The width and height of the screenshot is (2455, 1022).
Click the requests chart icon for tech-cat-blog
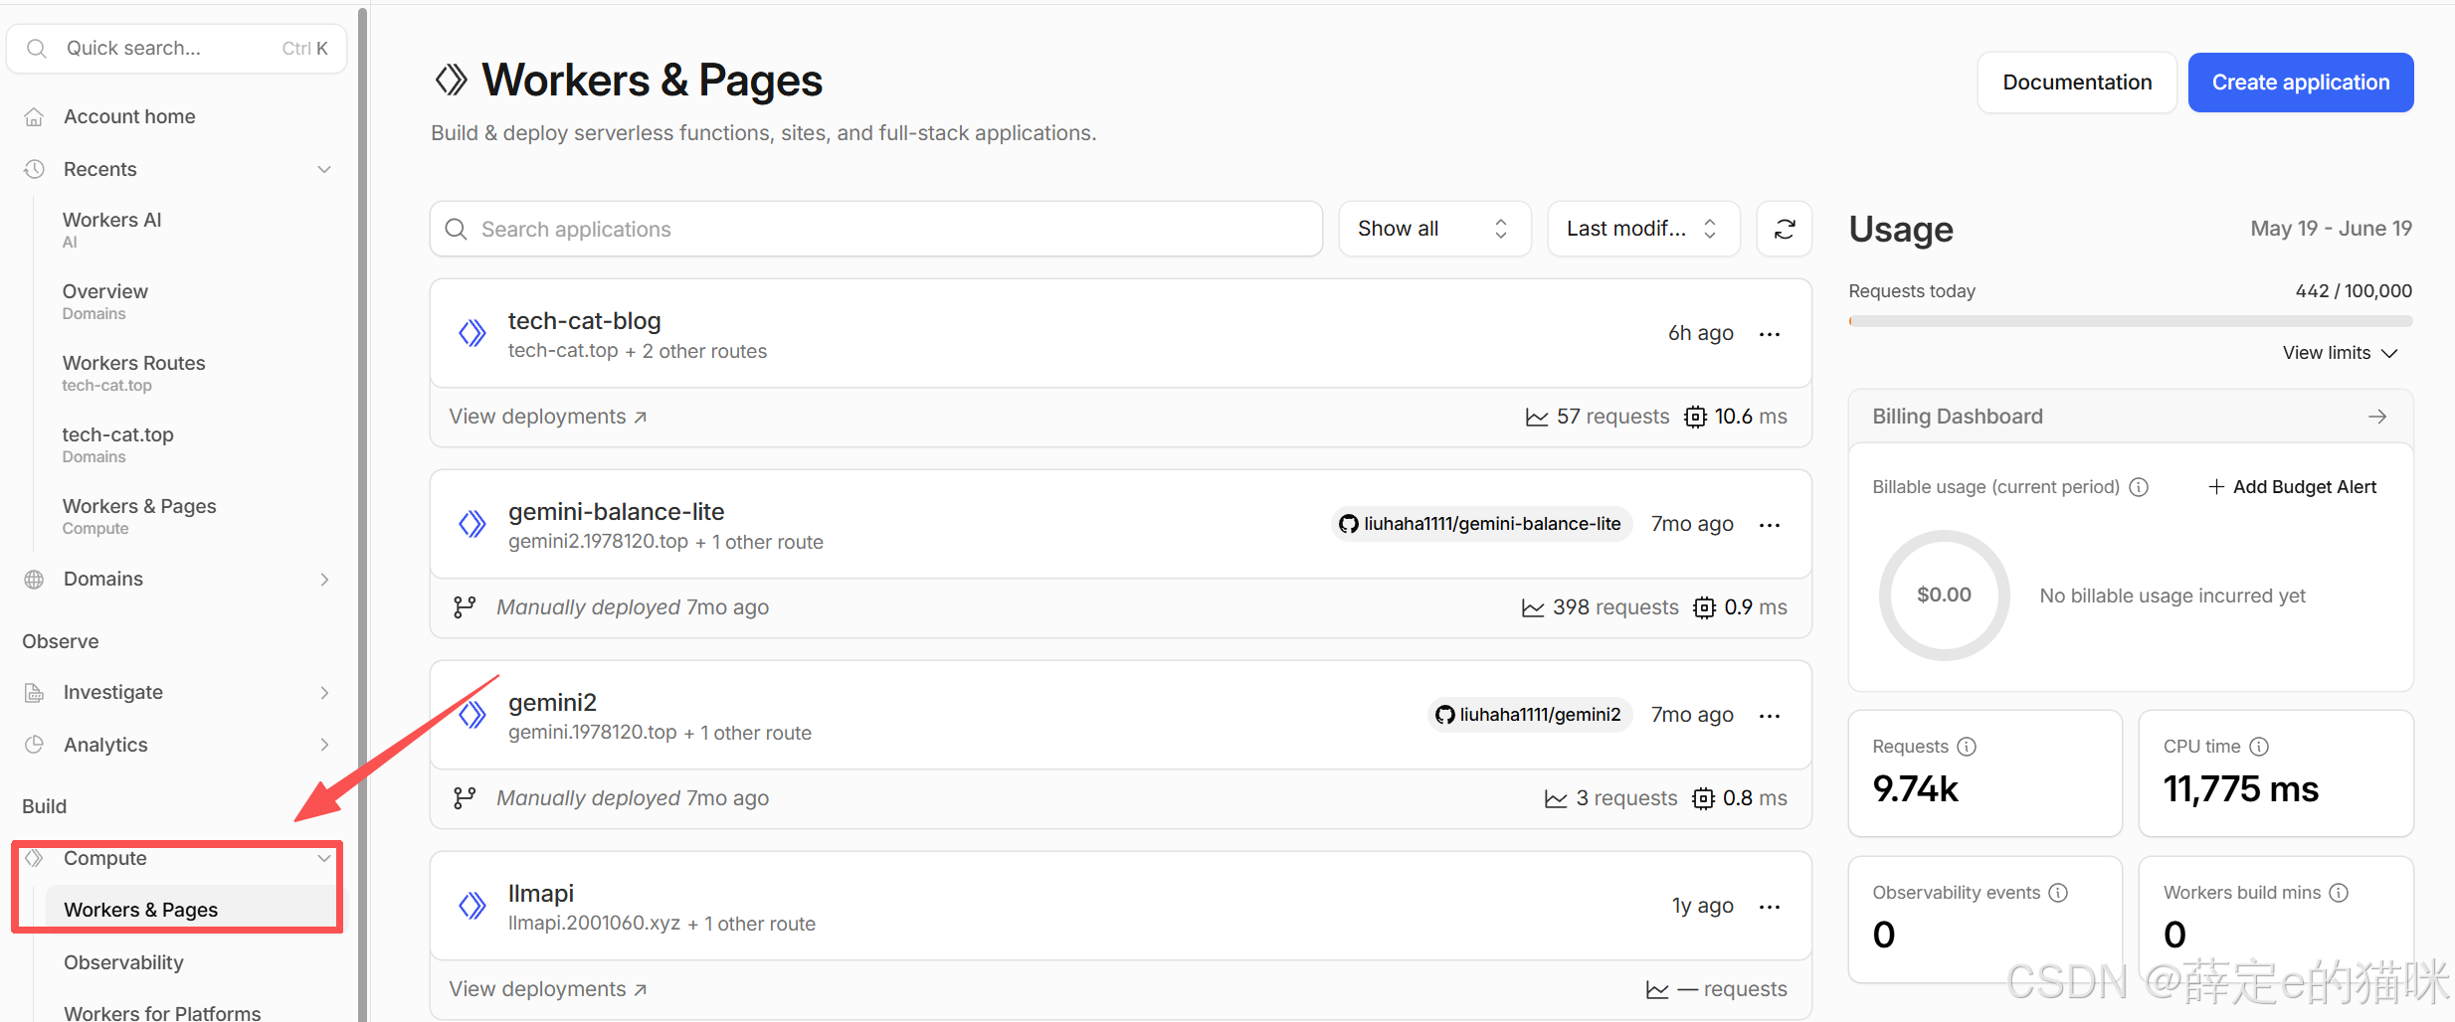tap(1537, 417)
